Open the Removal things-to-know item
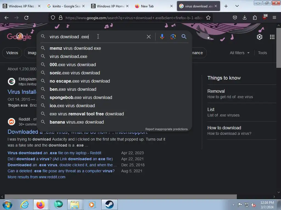This screenshot has height=210, width=281. (x=242, y=94)
